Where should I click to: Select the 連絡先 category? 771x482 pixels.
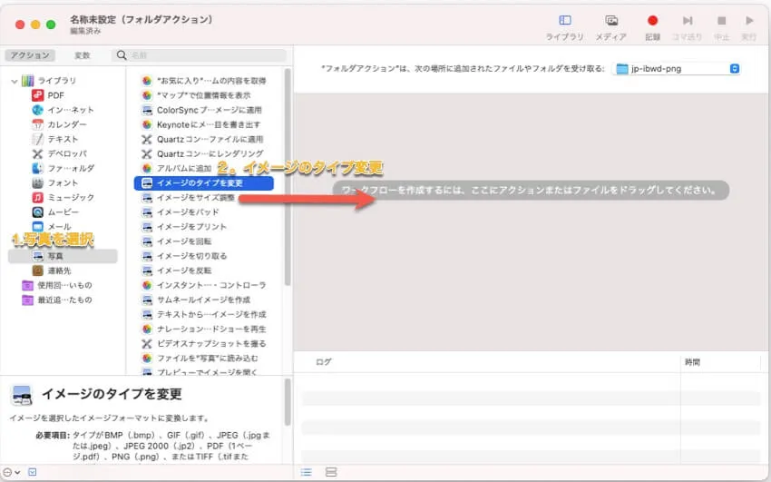point(52,271)
